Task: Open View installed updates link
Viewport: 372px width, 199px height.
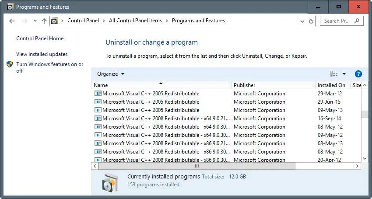Action: tap(42, 54)
